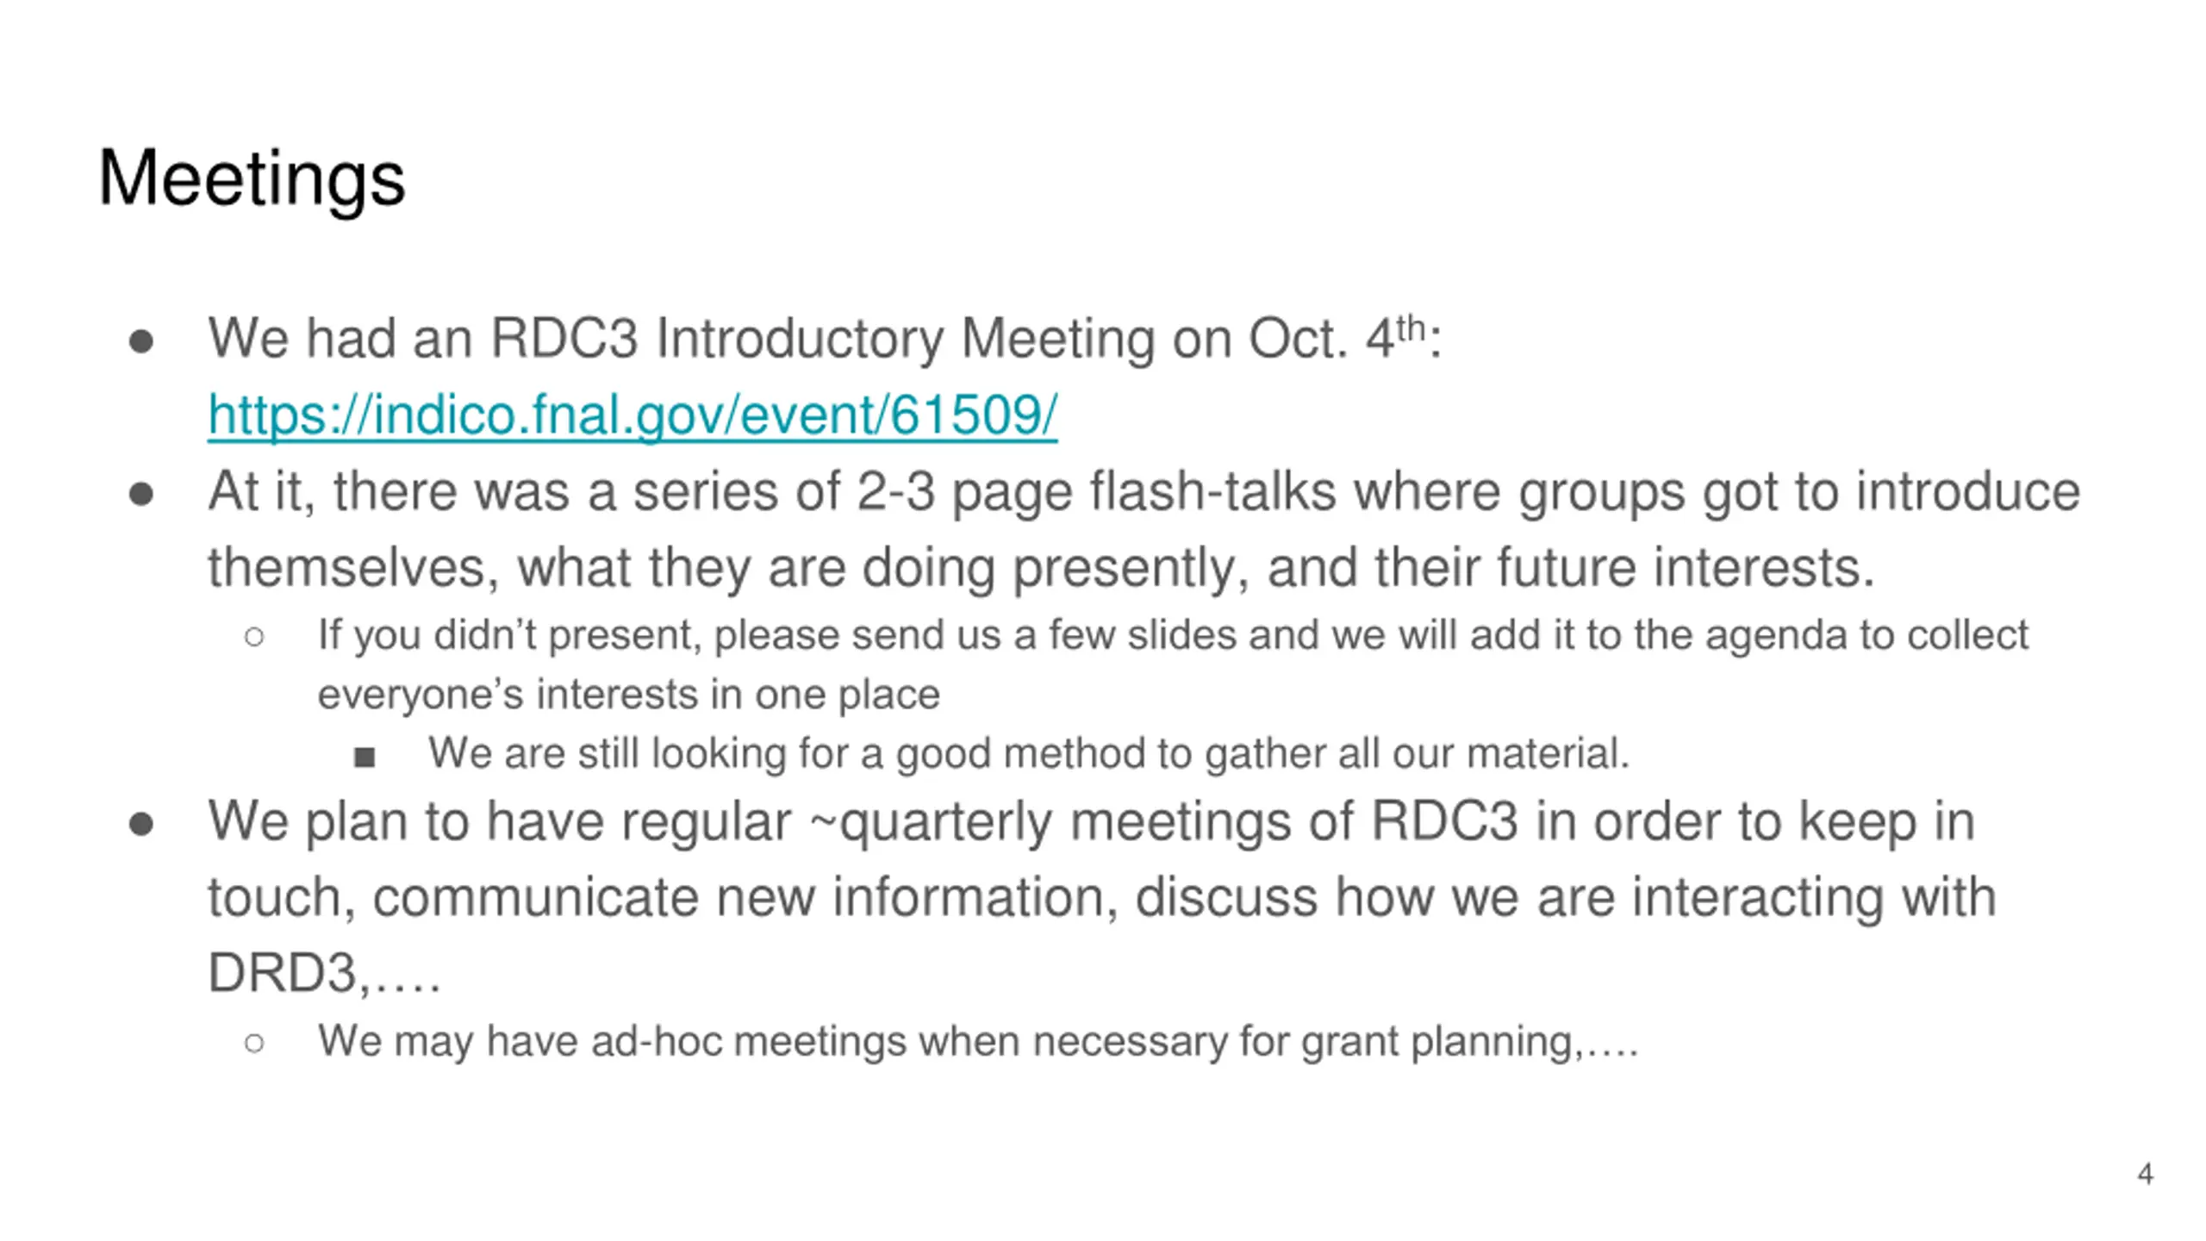Select "We may have ad-hoc meetings" sub-bullet text
2206x1241 pixels.
[x=978, y=1041]
